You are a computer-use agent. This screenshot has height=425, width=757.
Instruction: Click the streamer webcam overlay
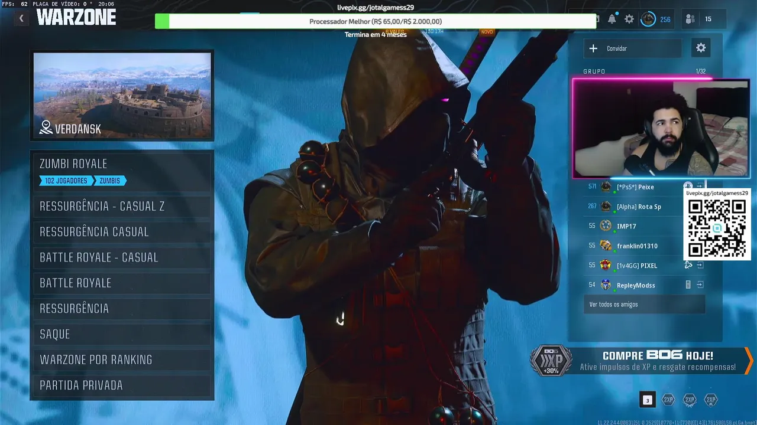pyautogui.click(x=661, y=128)
